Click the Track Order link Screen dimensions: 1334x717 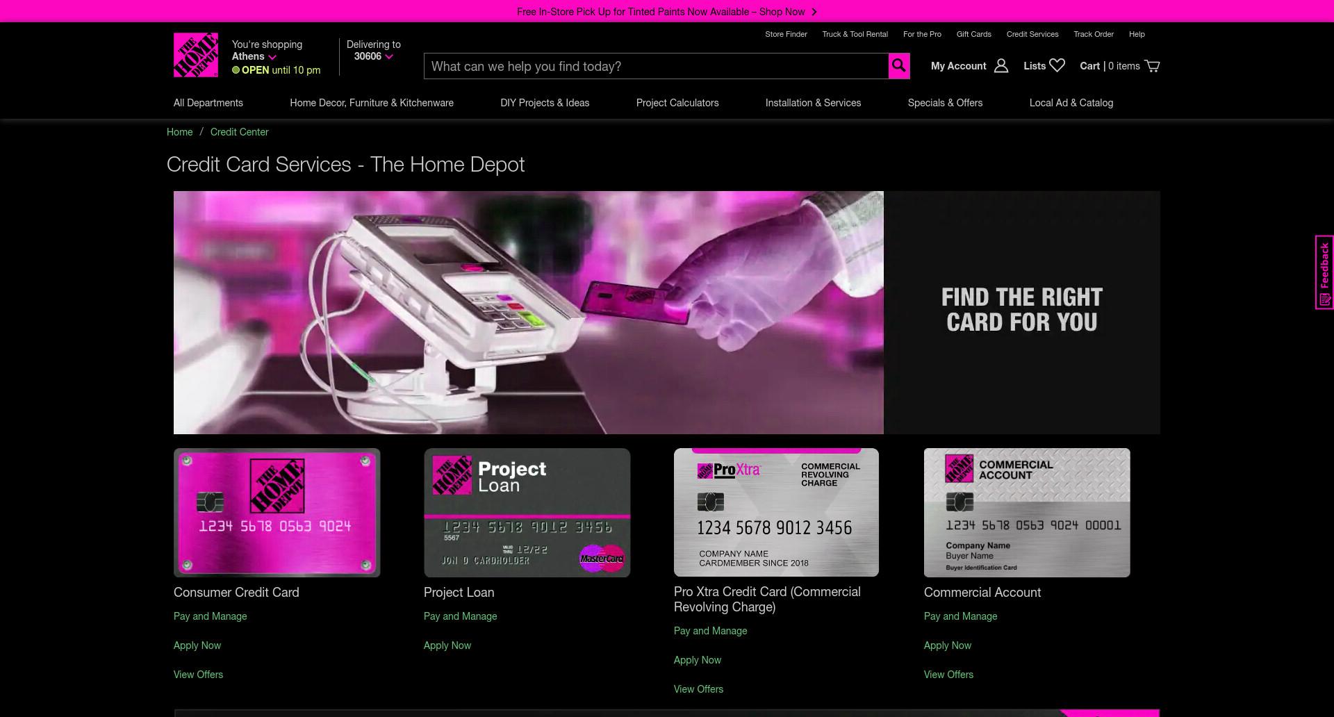(x=1094, y=34)
